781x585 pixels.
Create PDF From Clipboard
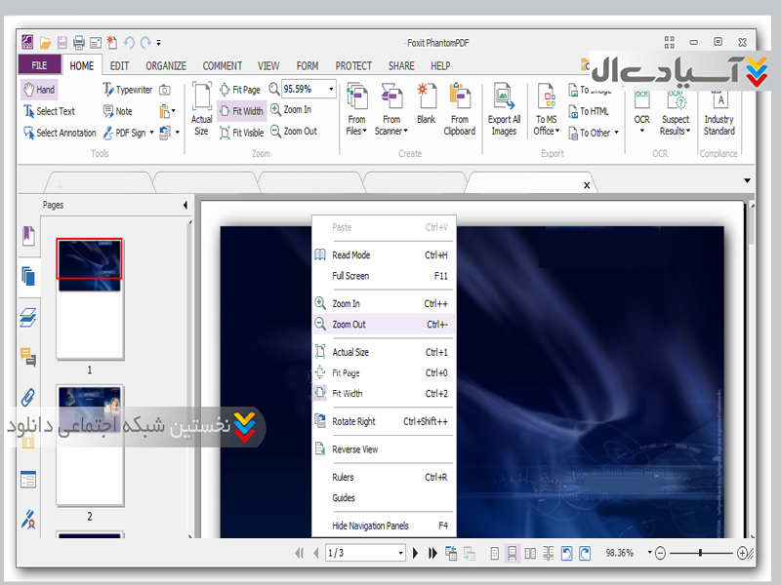[459, 108]
